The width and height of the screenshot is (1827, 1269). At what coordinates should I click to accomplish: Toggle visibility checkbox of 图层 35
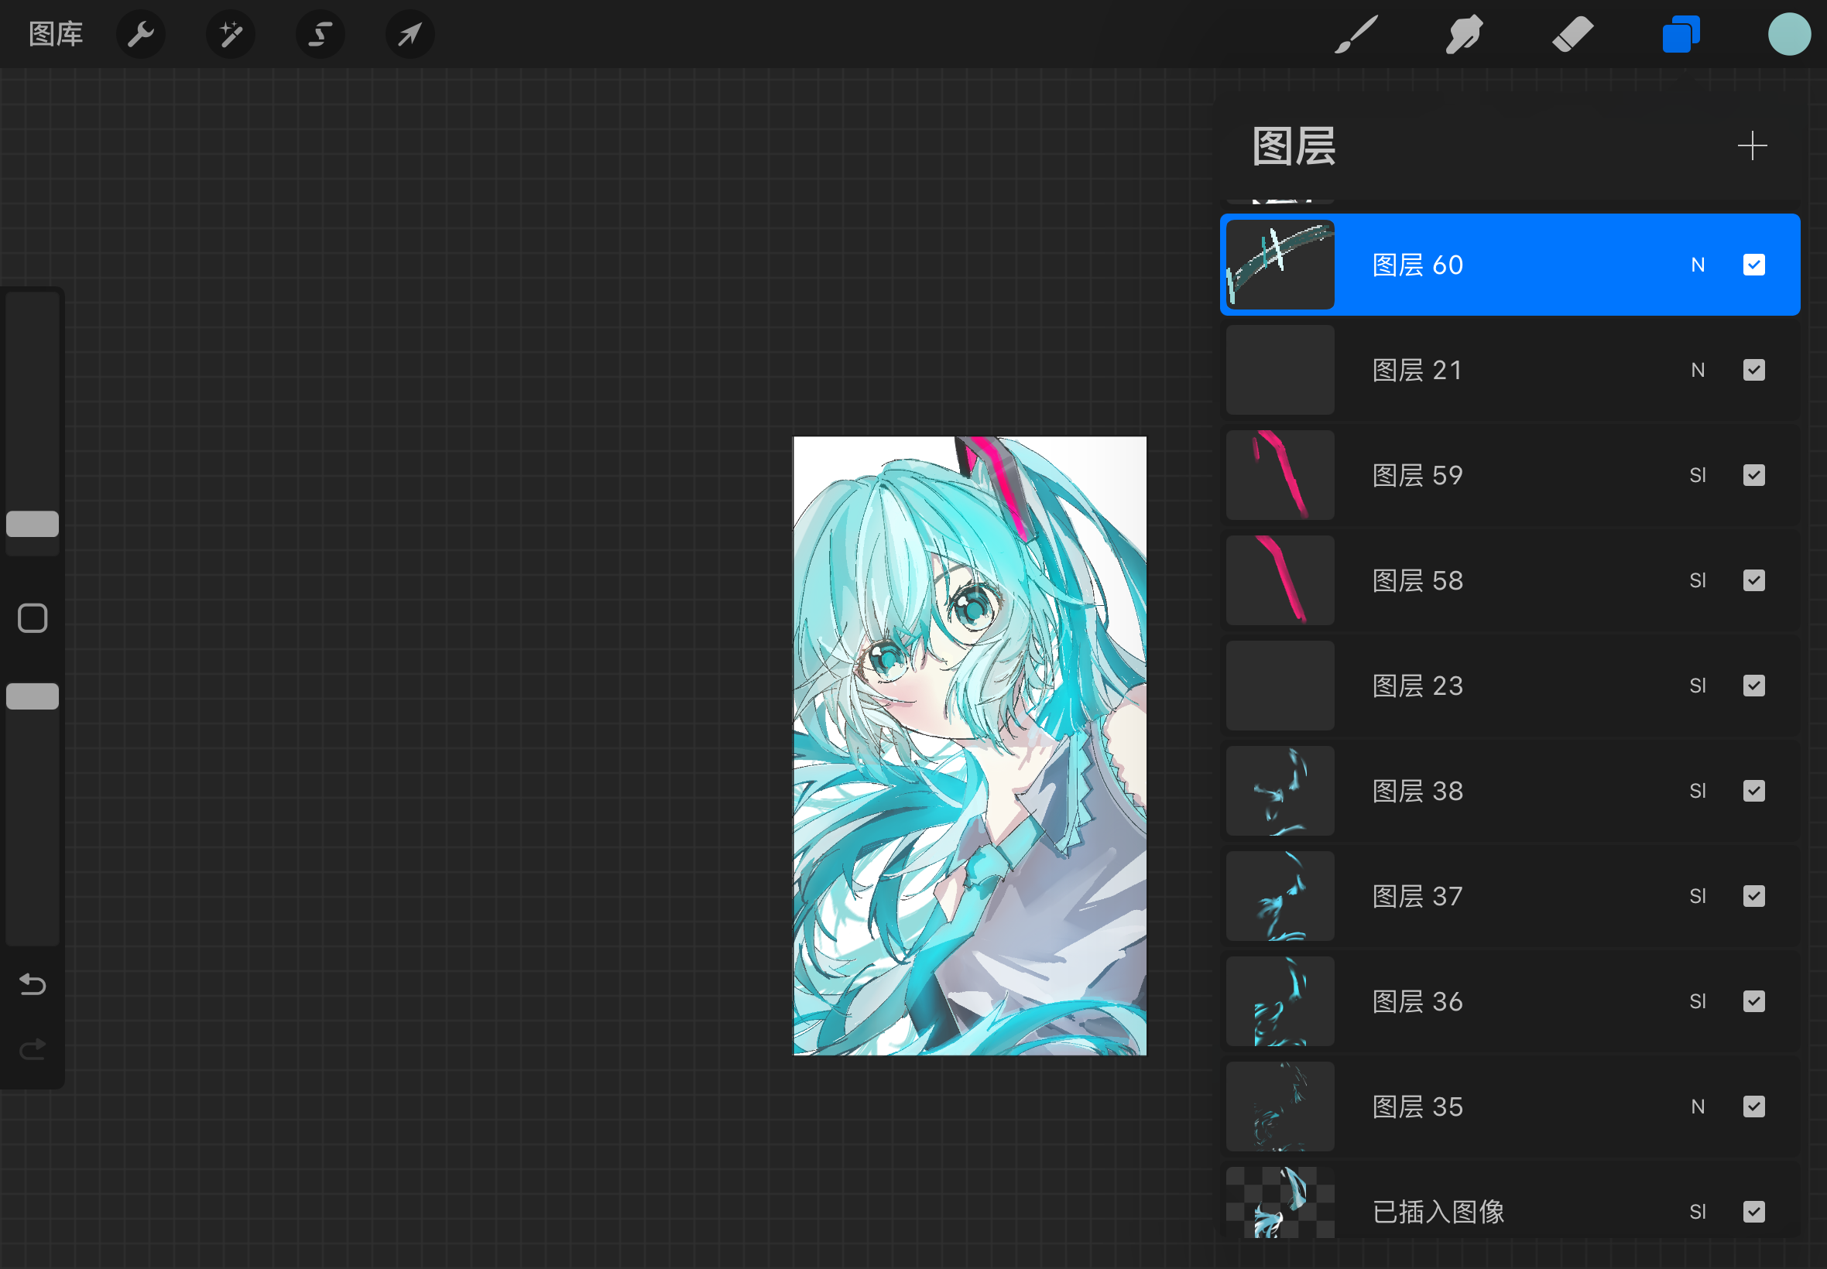(x=1753, y=1107)
